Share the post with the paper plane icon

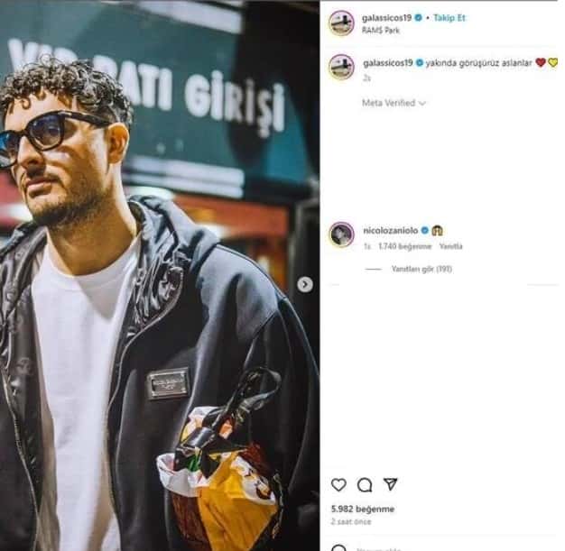click(x=390, y=484)
